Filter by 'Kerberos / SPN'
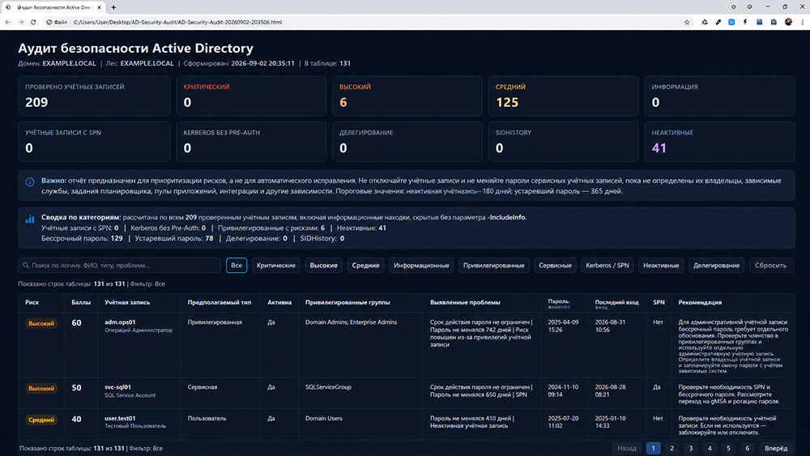 tap(607, 266)
